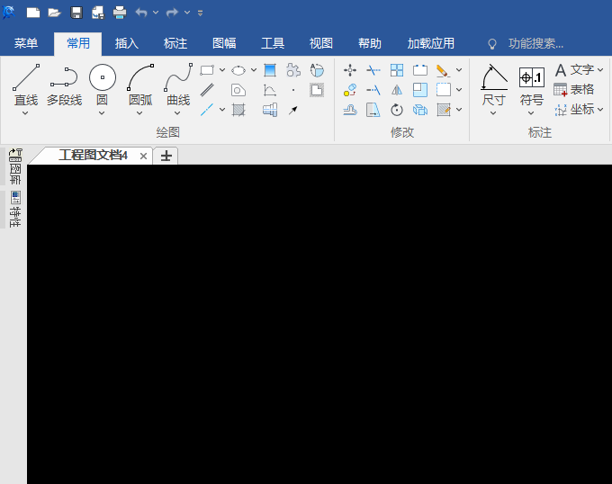Click the rotate tool icon
612x484 pixels.
pos(397,110)
